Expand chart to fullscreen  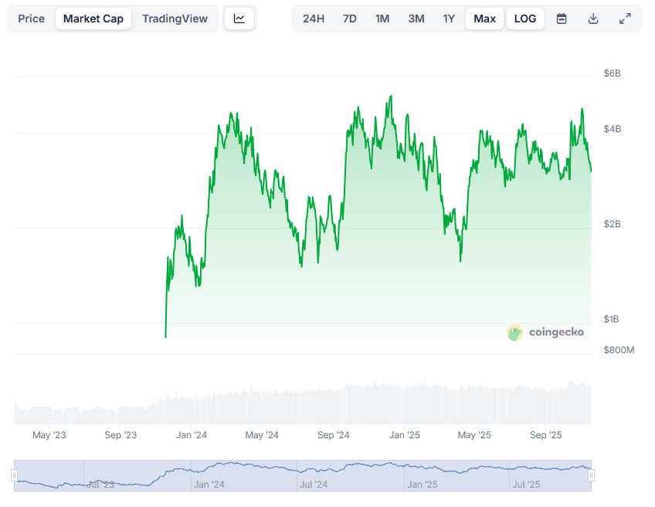click(x=625, y=19)
